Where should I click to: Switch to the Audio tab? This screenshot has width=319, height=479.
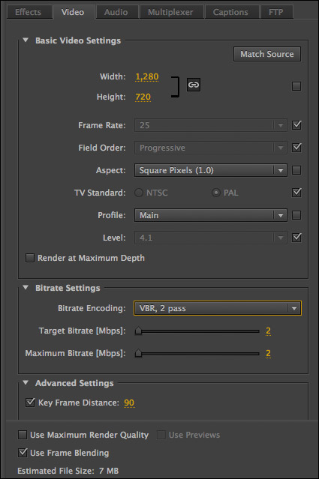point(116,12)
